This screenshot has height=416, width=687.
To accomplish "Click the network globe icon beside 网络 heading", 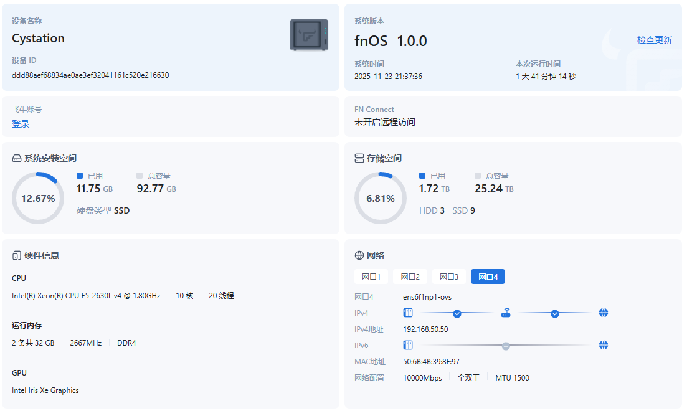I will click(359, 256).
